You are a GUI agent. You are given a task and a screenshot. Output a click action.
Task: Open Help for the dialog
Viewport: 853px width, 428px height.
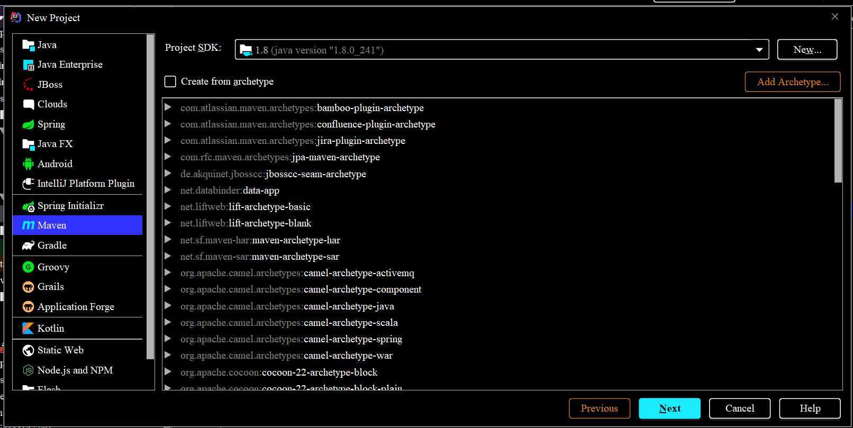(810, 408)
